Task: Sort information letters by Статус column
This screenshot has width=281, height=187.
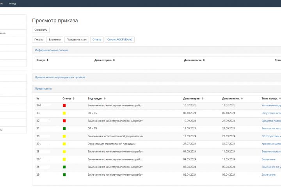Action: pyautogui.click(x=48, y=60)
